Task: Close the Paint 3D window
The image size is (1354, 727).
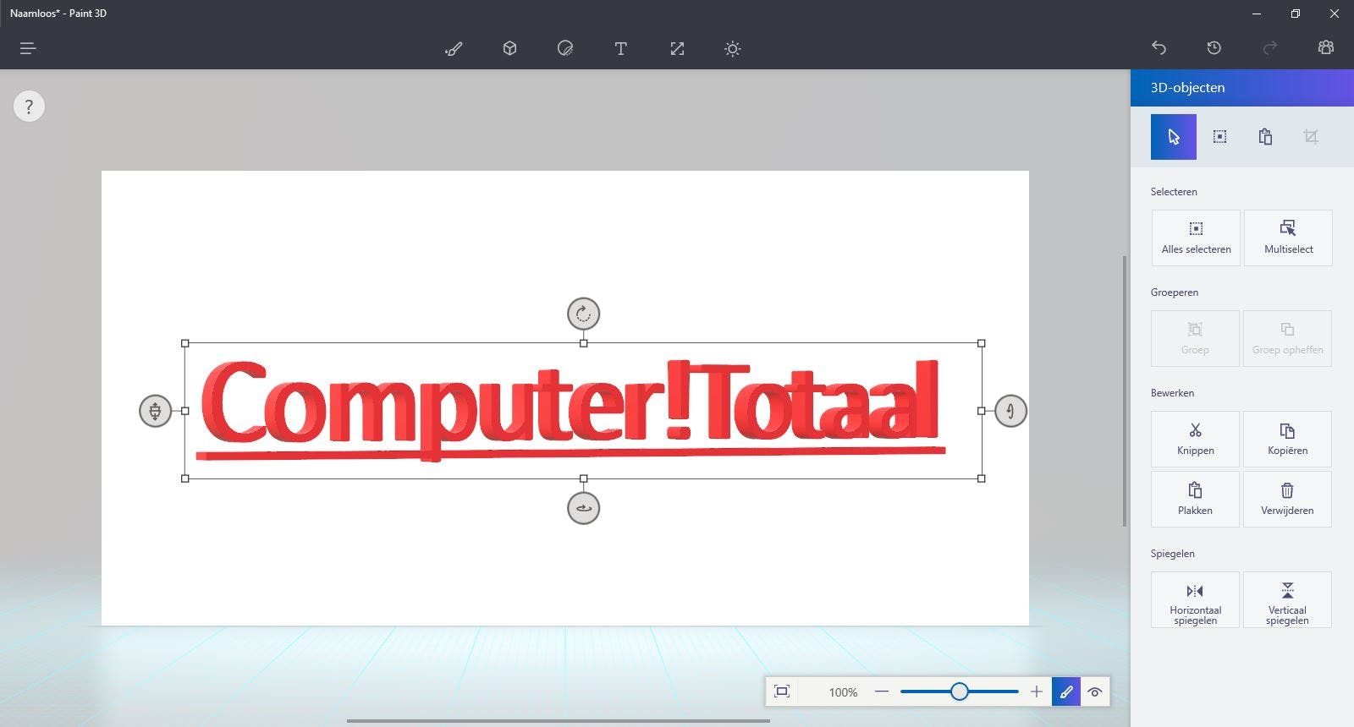Action: pyautogui.click(x=1335, y=14)
